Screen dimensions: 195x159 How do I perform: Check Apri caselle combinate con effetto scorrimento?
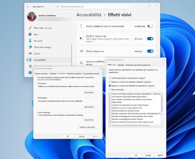tap(110, 99)
